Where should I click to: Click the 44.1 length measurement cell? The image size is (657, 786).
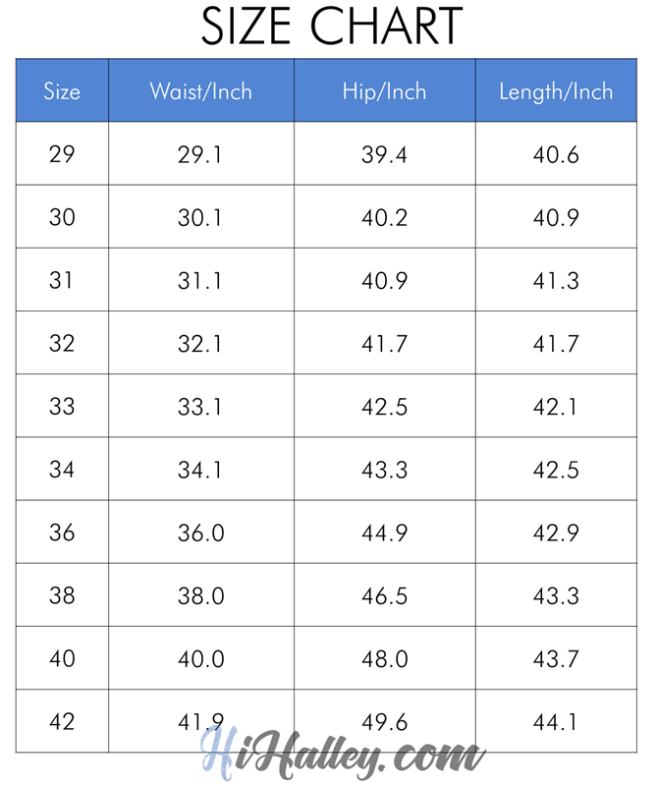click(556, 720)
